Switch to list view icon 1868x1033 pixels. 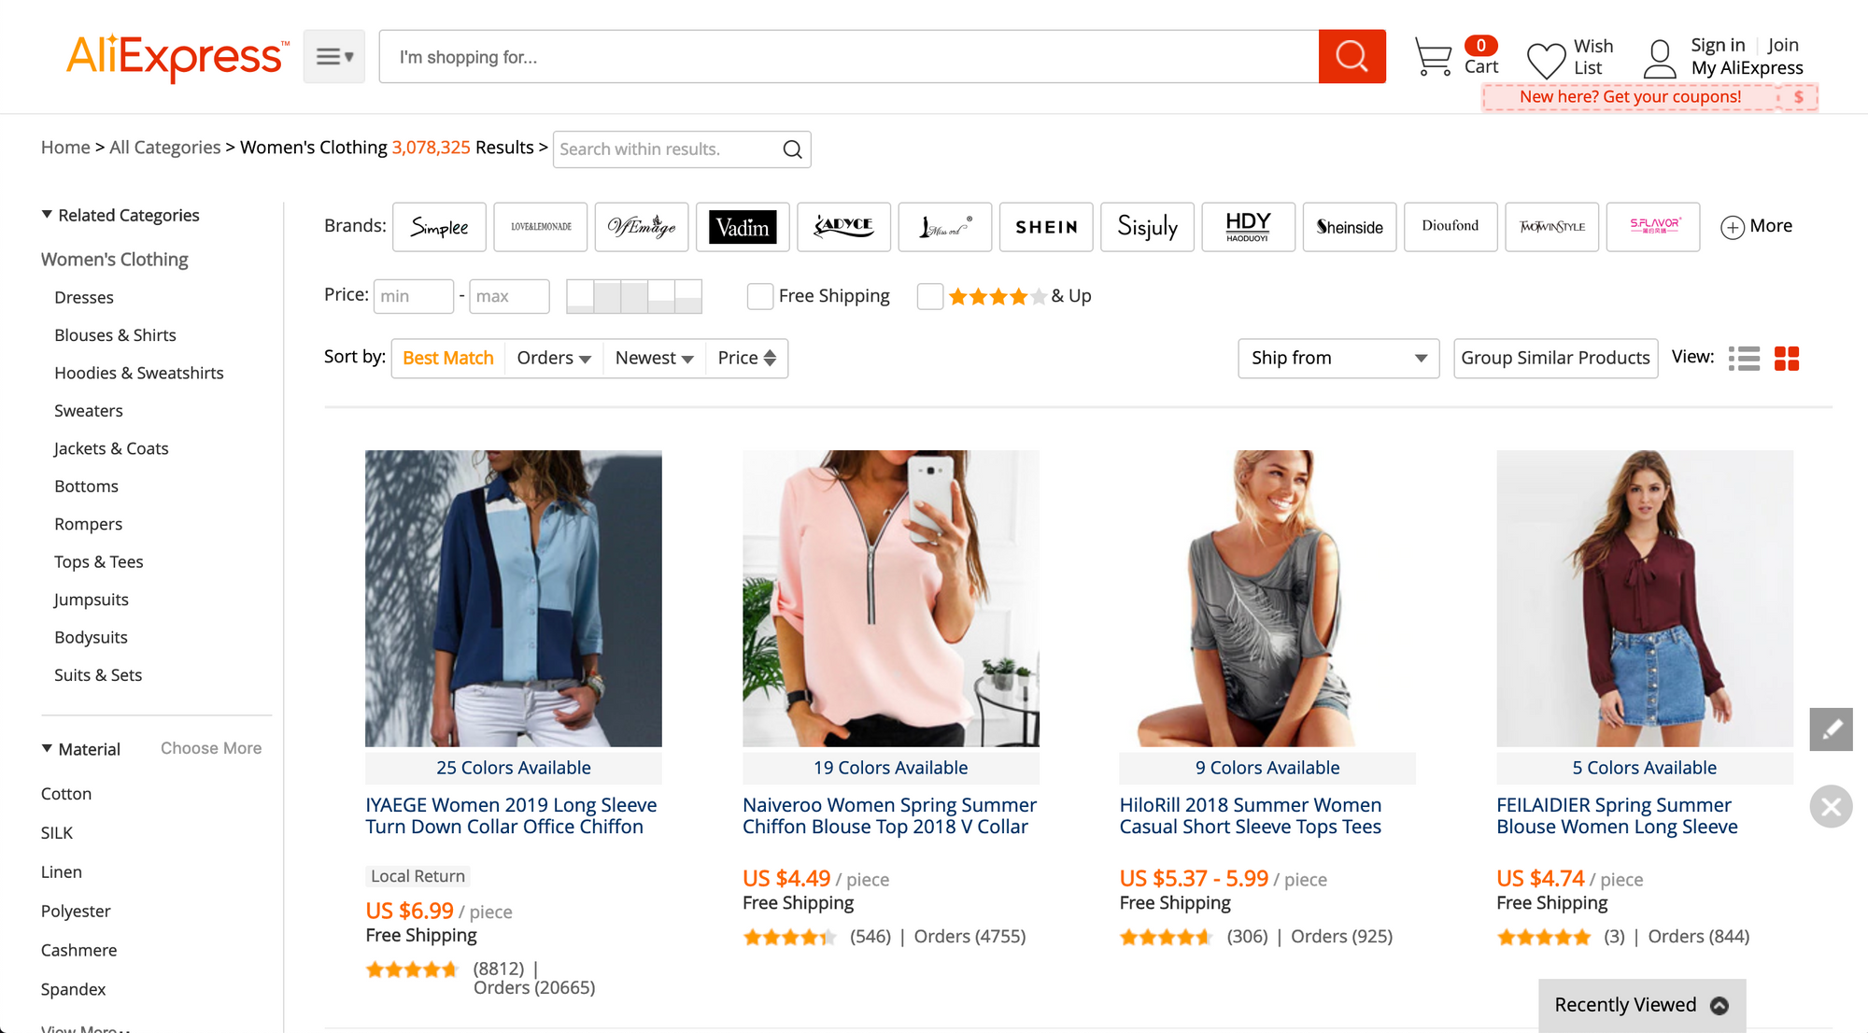[x=1744, y=359]
